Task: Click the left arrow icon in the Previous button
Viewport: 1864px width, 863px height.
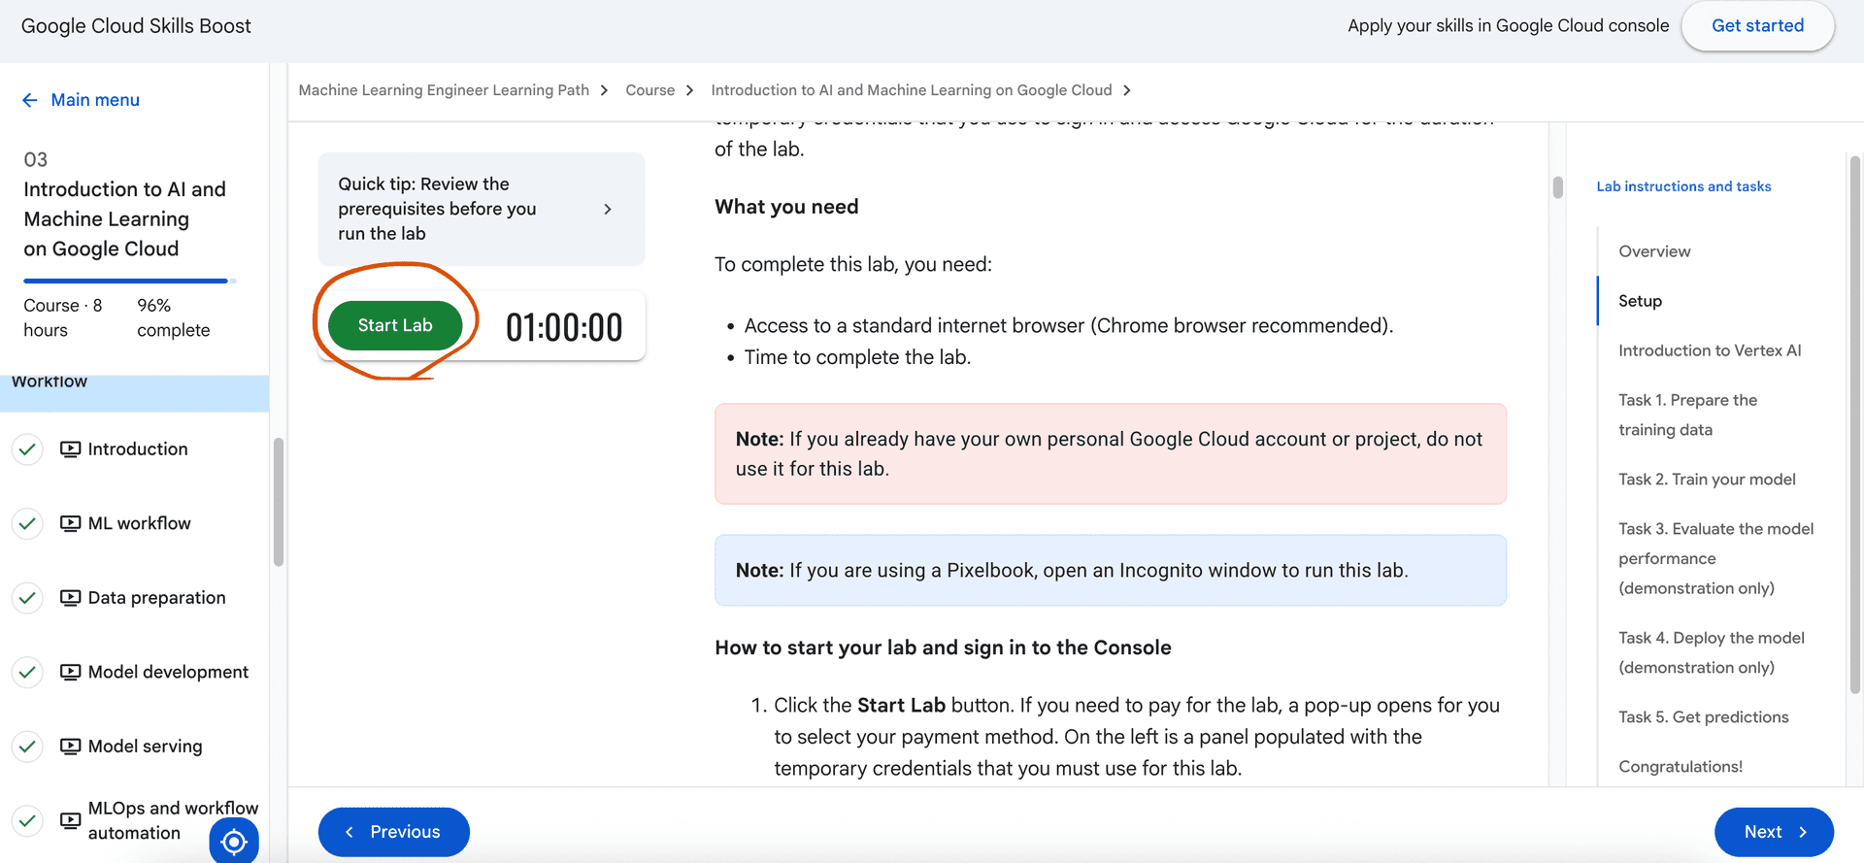Action: pyautogui.click(x=349, y=832)
